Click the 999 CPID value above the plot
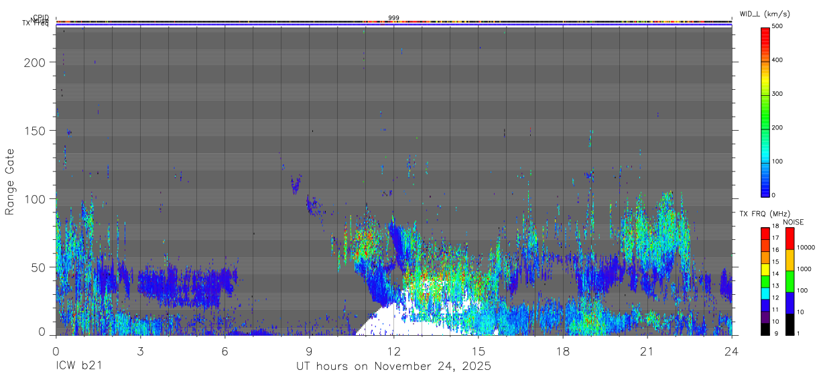 393,17
